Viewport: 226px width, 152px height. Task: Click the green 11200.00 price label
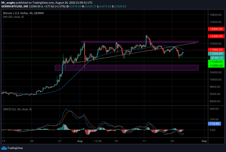pyautogui.click(x=216, y=62)
